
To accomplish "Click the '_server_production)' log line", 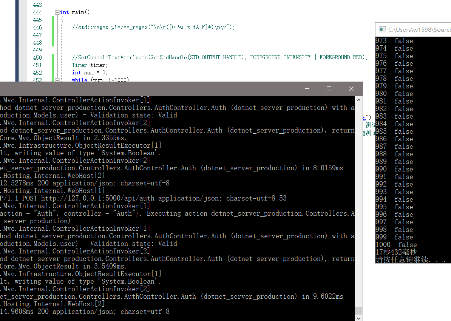I will (x=35, y=221).
